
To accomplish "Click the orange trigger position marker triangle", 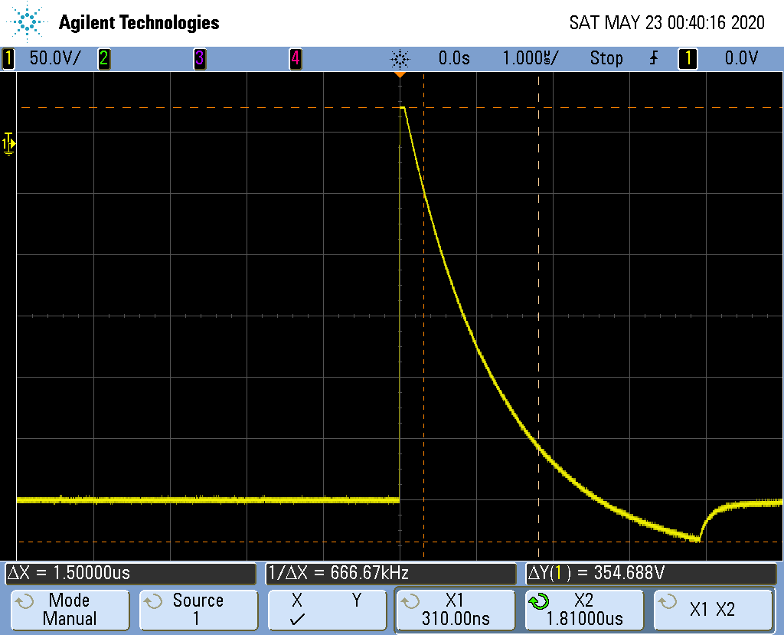I will click(x=399, y=75).
